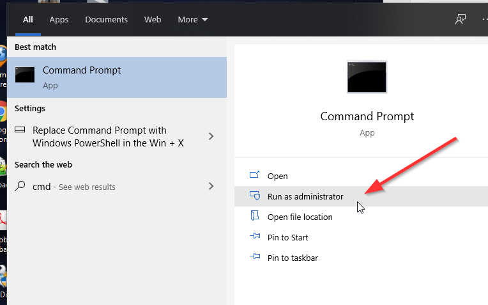Open cmd See web results entry

click(117, 187)
